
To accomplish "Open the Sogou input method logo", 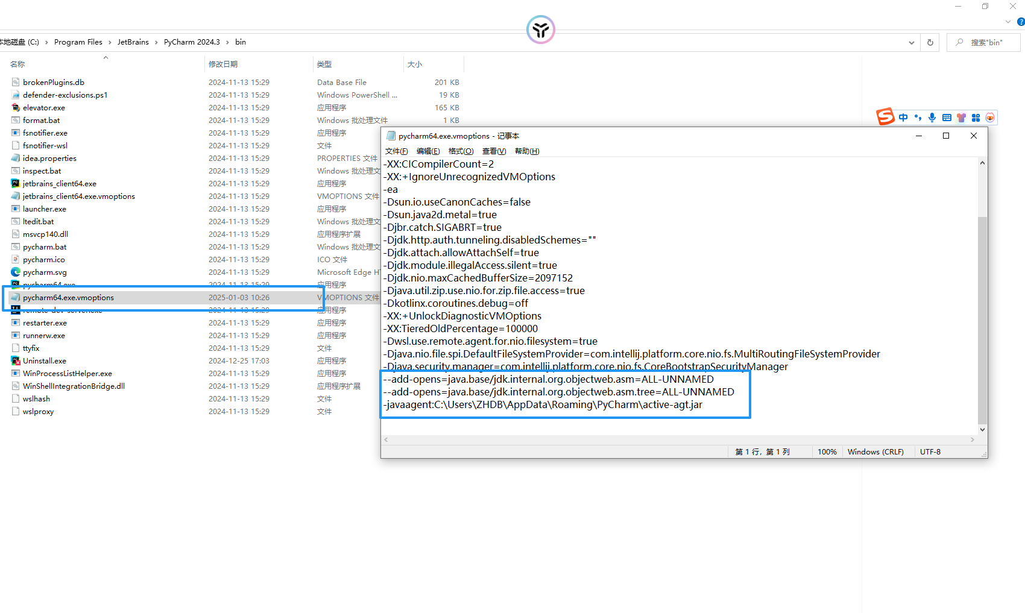I will click(x=885, y=116).
